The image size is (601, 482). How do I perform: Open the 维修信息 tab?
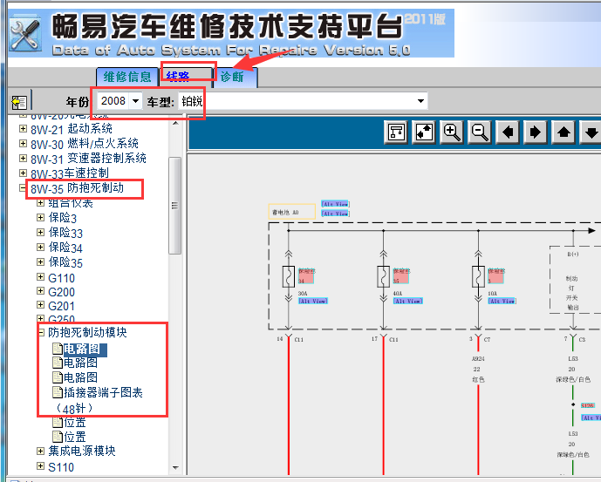(127, 77)
